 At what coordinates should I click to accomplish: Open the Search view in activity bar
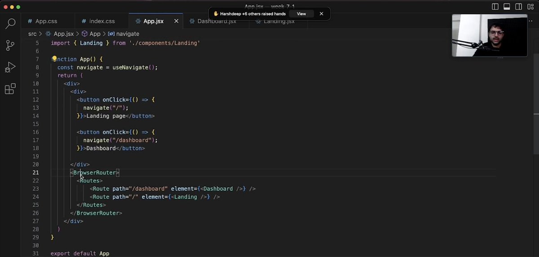[10, 24]
